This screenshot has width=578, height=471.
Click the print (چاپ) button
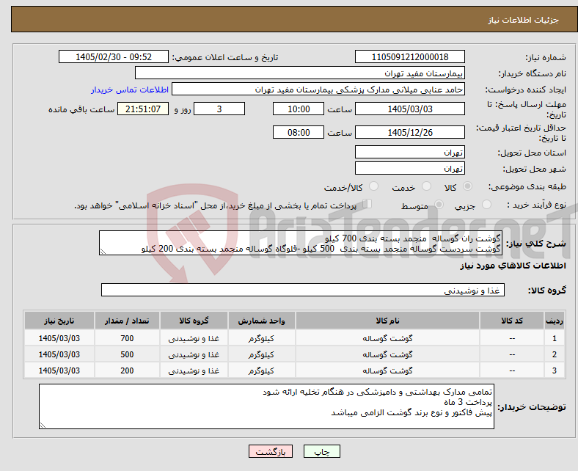pos(322,451)
